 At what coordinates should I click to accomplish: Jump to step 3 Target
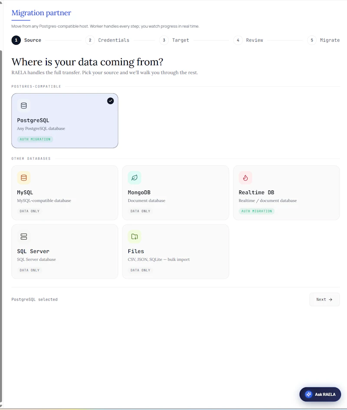tap(174, 40)
